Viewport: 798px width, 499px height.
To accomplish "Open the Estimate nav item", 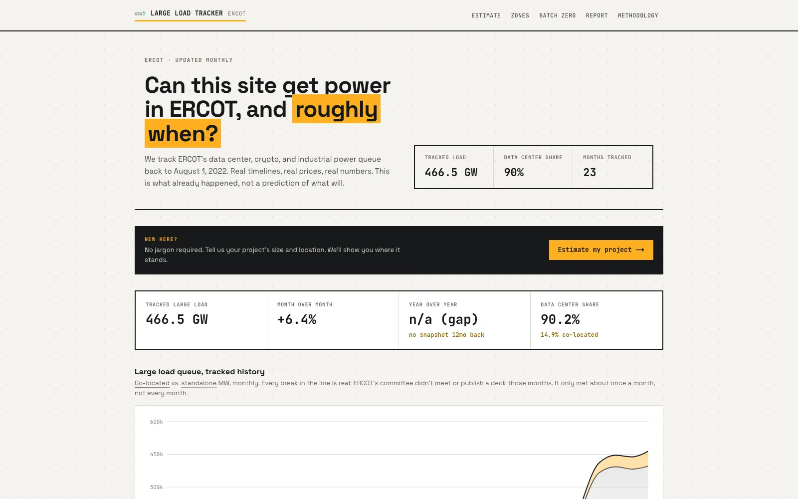I will [486, 15].
